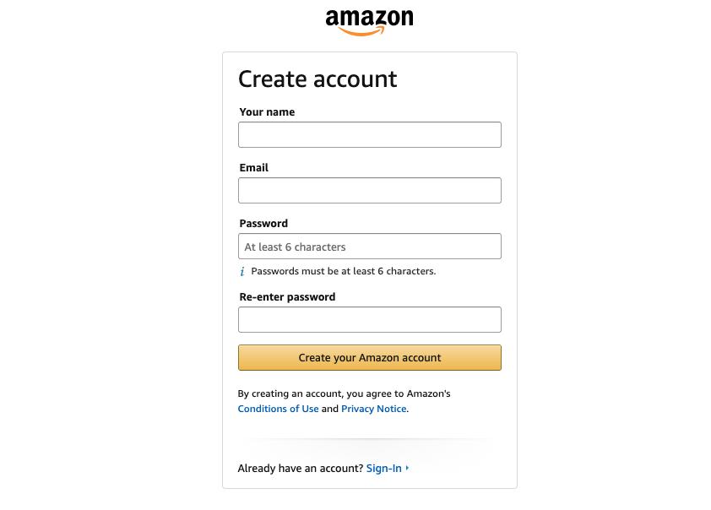Screen dimensions: 711x510
Task: Click the Password label
Action: [x=263, y=224]
